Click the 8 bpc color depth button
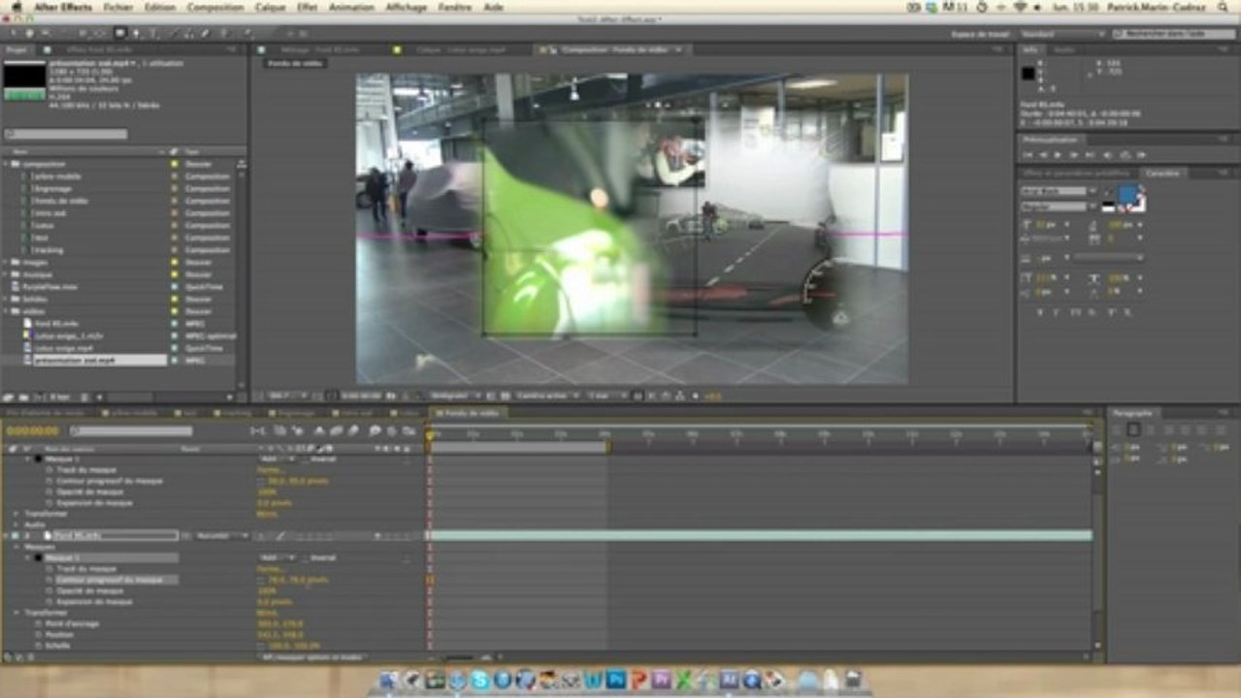This screenshot has width=1241, height=698. coord(58,397)
